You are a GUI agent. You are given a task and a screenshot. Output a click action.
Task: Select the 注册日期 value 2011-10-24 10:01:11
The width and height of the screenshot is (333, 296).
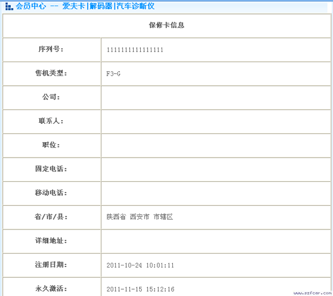pos(140,265)
